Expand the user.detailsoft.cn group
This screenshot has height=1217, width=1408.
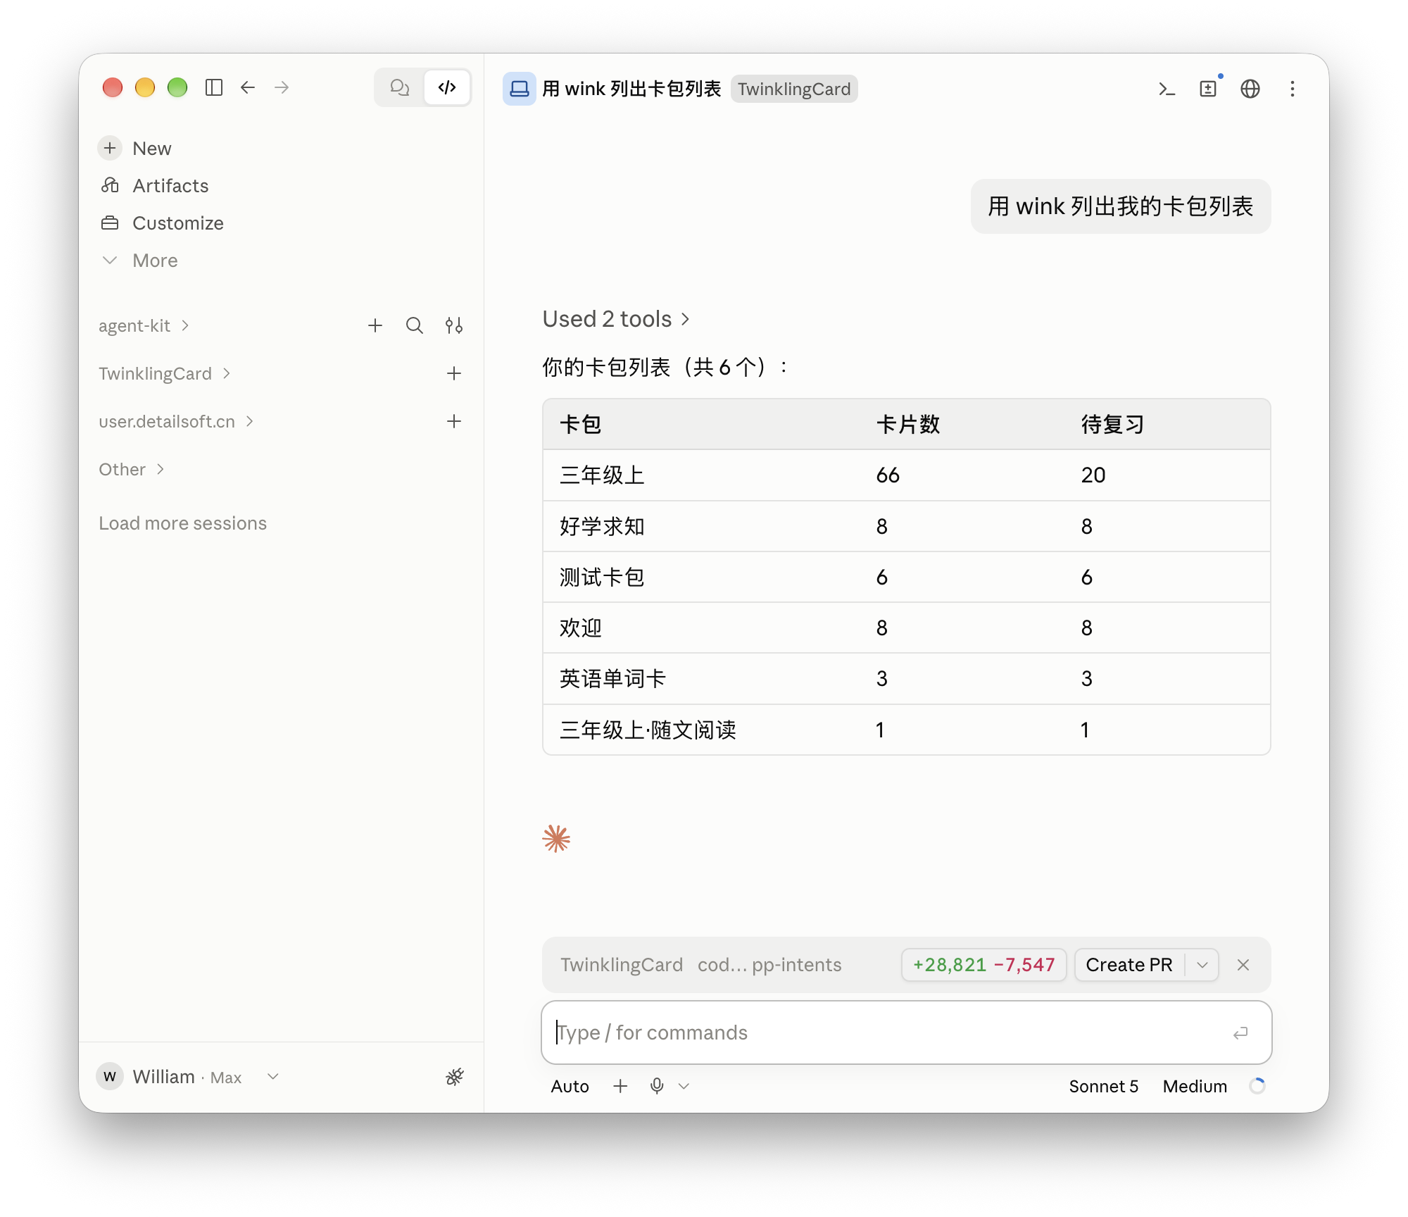pos(176,421)
